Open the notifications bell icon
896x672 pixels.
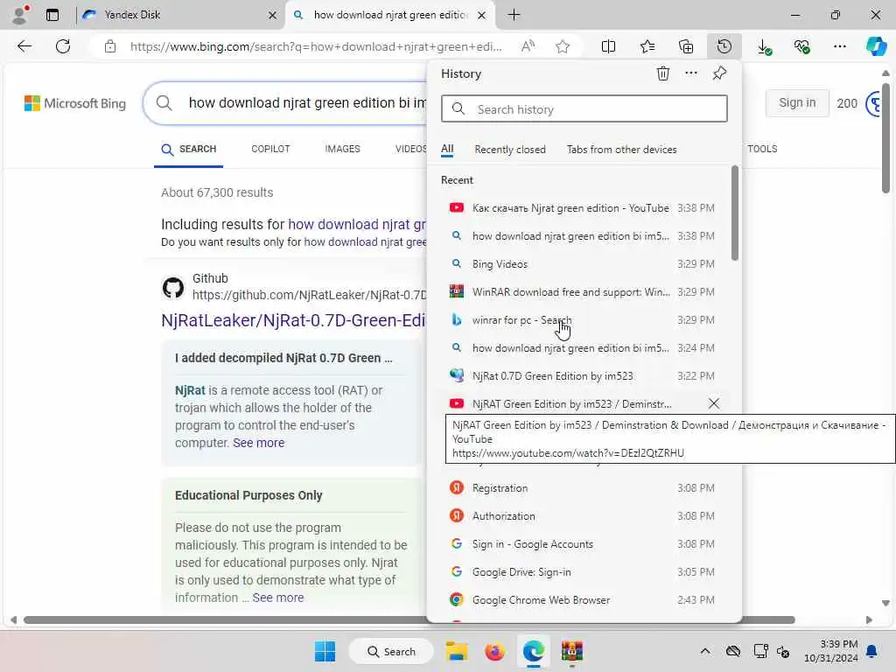[872, 651]
